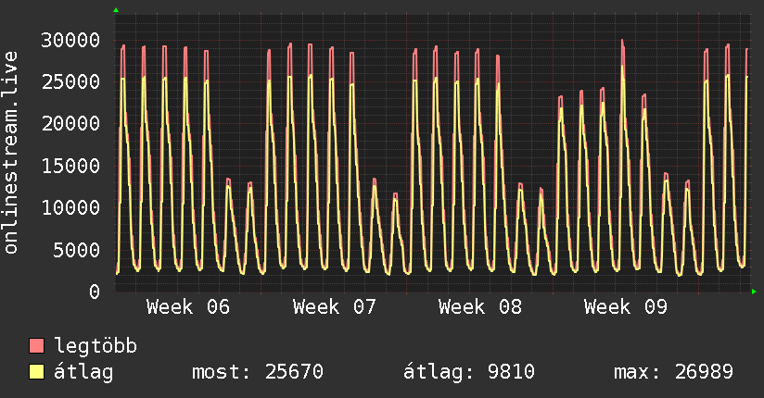Viewport: 764px width, 398px height.
Task: Select the legtöbb legend label
Action: (x=95, y=346)
